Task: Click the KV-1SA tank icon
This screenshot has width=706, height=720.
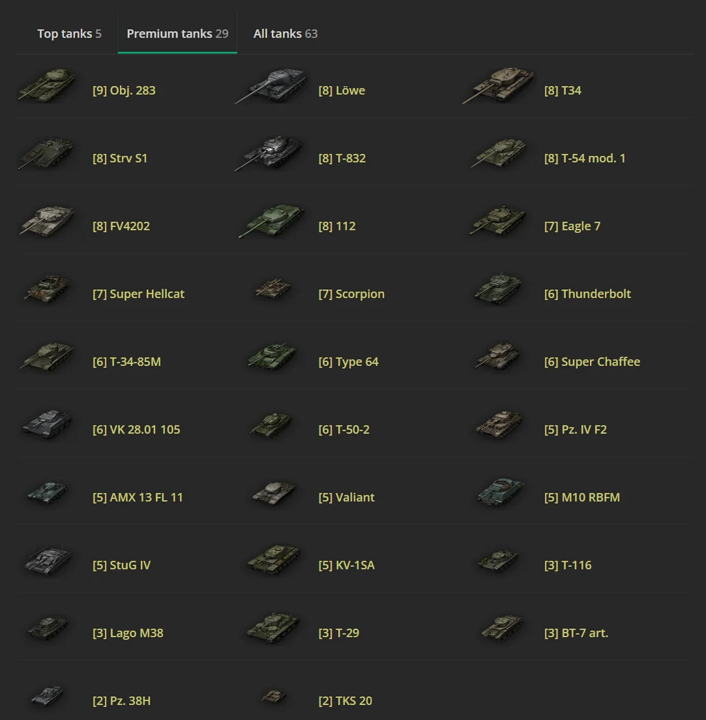Action: [x=273, y=560]
